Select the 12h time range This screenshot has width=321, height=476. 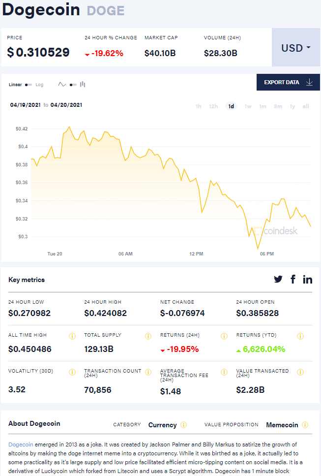(x=213, y=106)
